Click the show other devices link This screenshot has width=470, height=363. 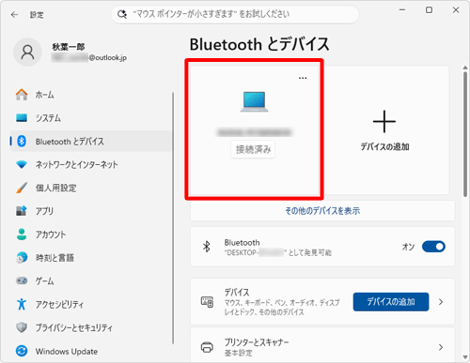tap(322, 211)
